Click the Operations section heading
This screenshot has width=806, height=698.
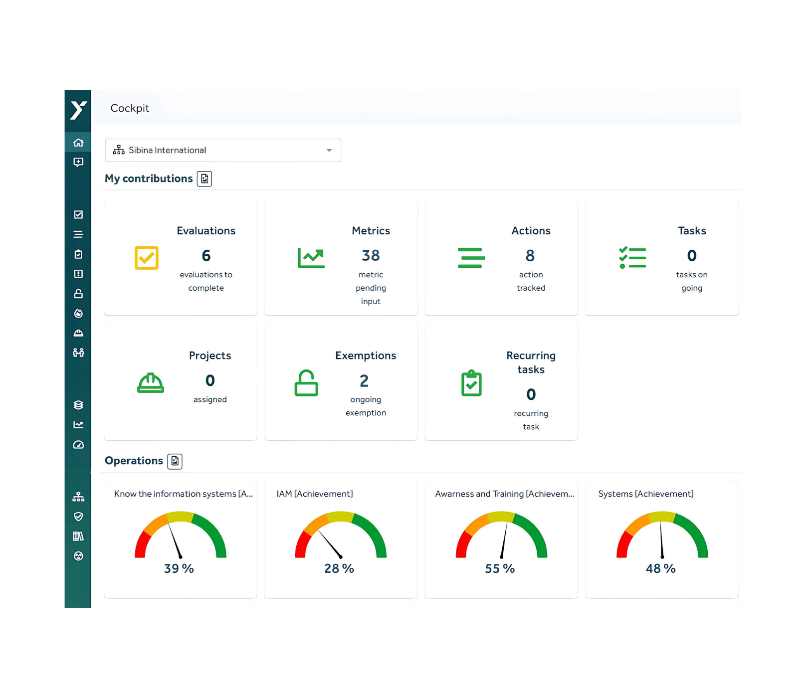(x=134, y=461)
